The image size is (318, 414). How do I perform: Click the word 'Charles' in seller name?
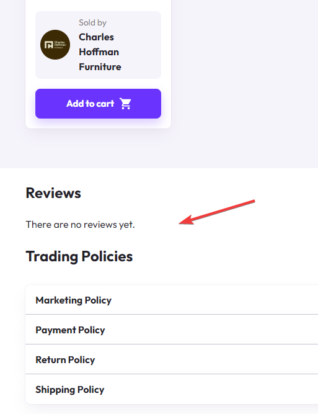point(96,37)
